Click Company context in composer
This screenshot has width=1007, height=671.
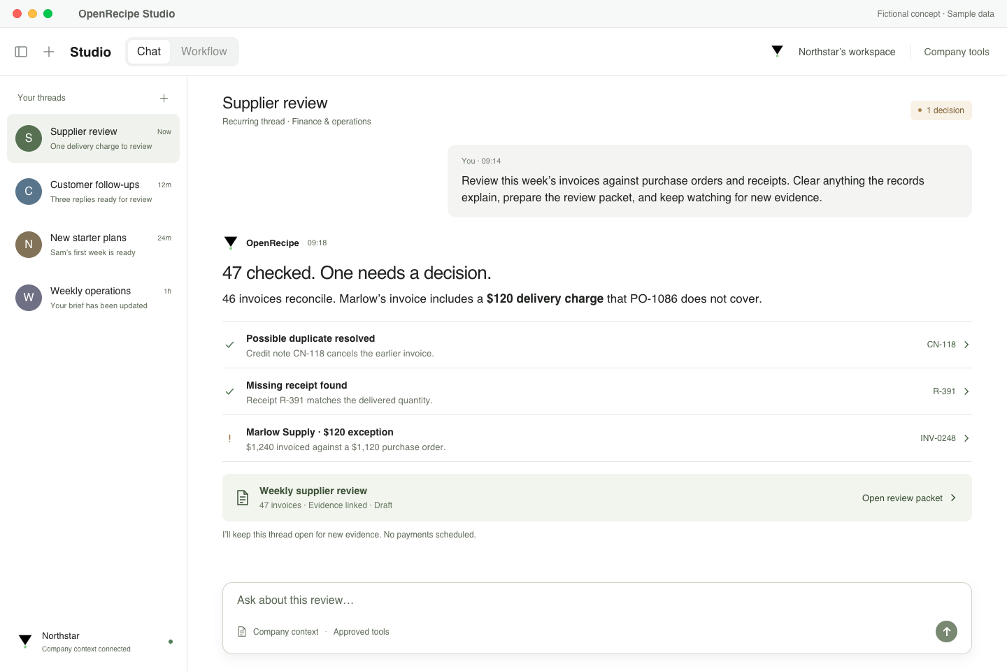285,632
